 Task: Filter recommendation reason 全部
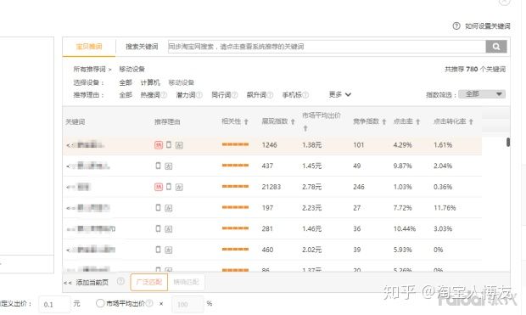(x=126, y=95)
